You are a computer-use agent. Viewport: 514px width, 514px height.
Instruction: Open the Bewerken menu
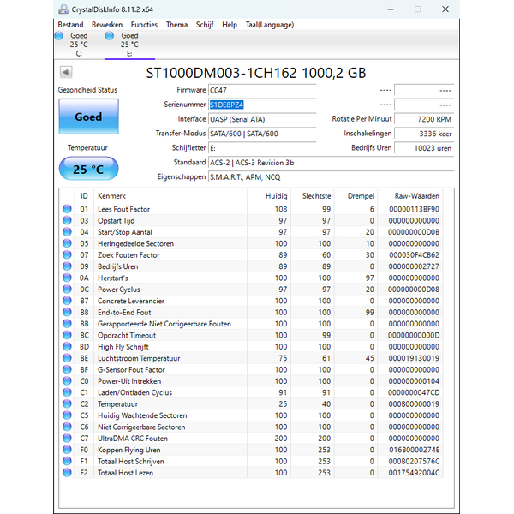point(107,25)
